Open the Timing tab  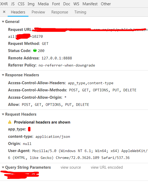[80, 12]
